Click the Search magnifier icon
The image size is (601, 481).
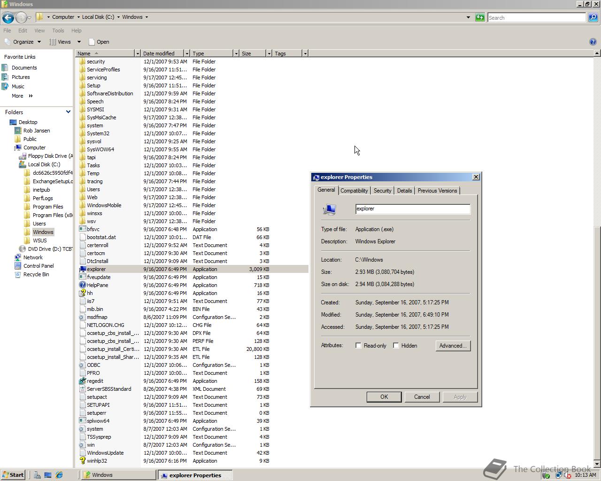pyautogui.click(x=593, y=17)
